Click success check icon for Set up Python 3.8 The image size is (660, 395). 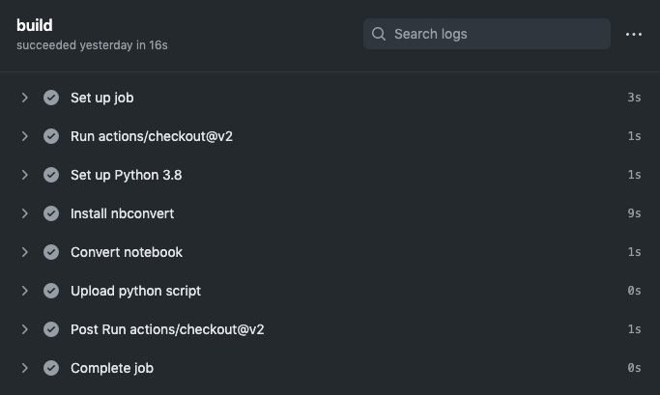coord(51,175)
